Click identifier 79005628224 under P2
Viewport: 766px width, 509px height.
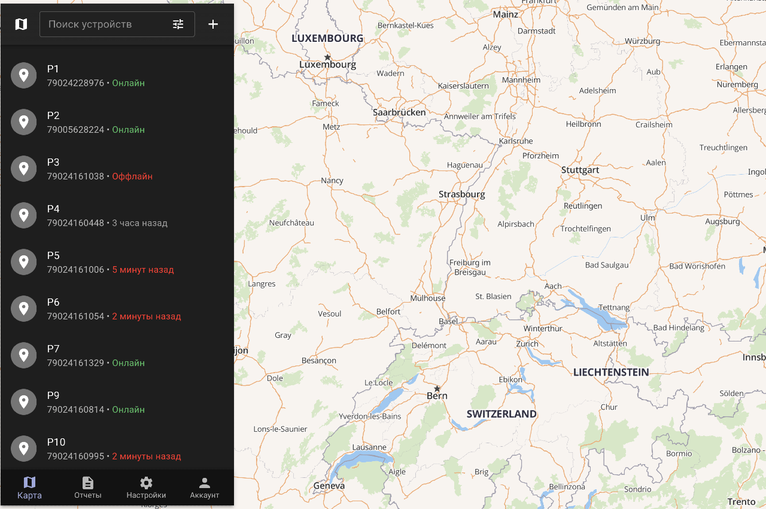[x=76, y=130]
